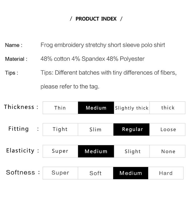Choose Slightly thick thickness option
Viewport: 189px width, 202px height.
pos(132,108)
